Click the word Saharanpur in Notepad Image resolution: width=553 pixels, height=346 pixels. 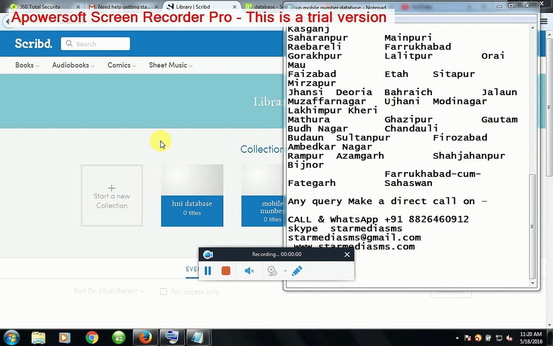(317, 38)
